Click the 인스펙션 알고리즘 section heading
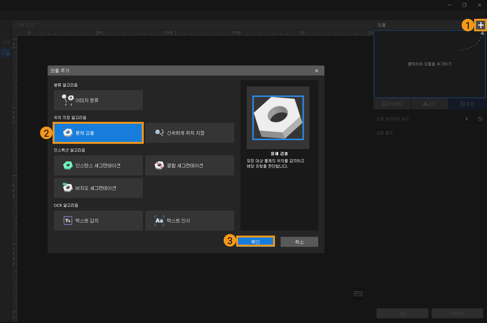The image size is (487, 323). tap(70, 150)
